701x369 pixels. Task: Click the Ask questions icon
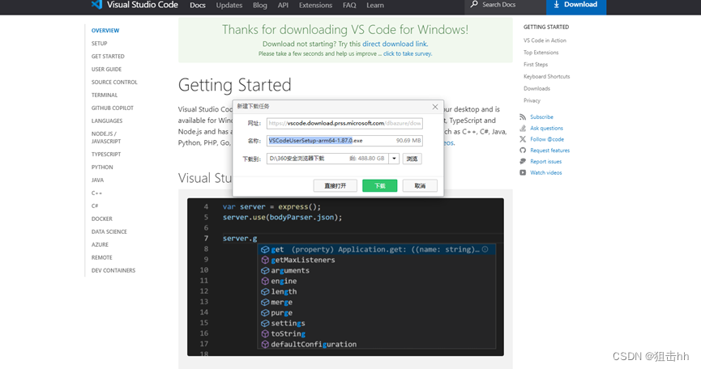click(523, 128)
